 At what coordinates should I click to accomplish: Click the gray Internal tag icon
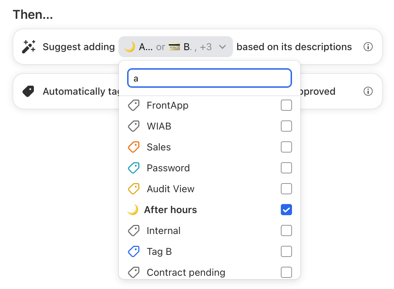133,231
